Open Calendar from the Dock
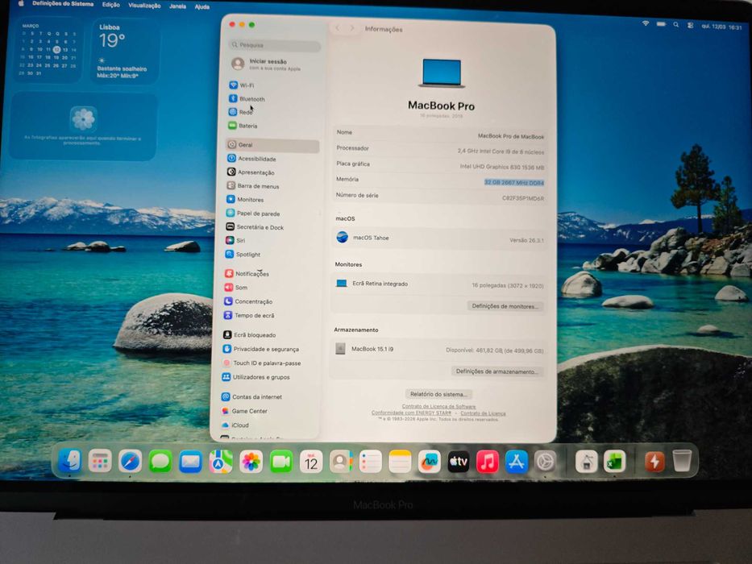Screen dimensions: 752x564 [x=311, y=462]
